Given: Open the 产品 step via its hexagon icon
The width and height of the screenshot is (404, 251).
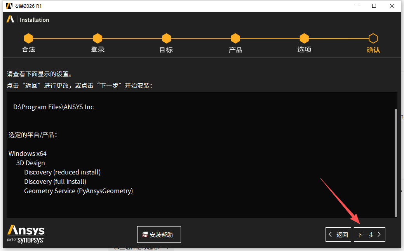Looking at the screenshot, I should click(235, 39).
